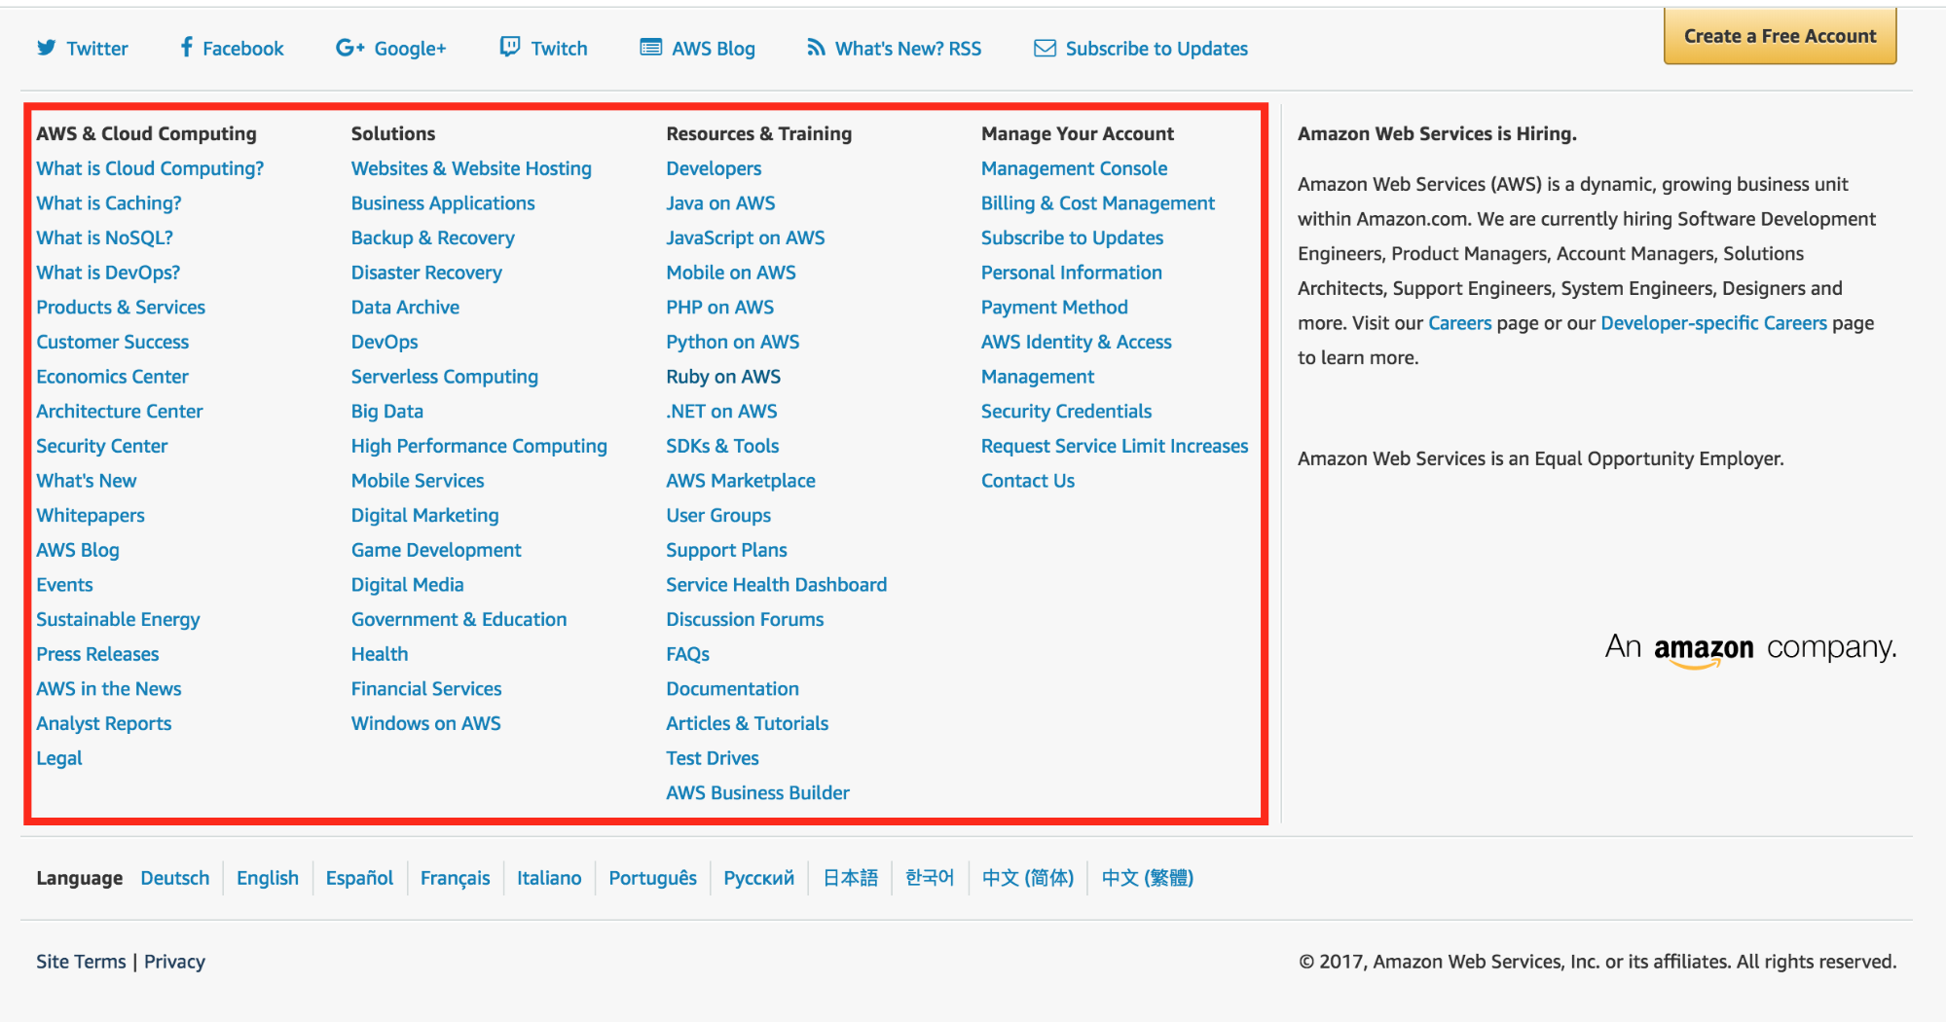
Task: Click the Twitter bird icon
Action: [x=46, y=48]
